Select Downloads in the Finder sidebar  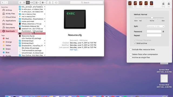(9, 31)
